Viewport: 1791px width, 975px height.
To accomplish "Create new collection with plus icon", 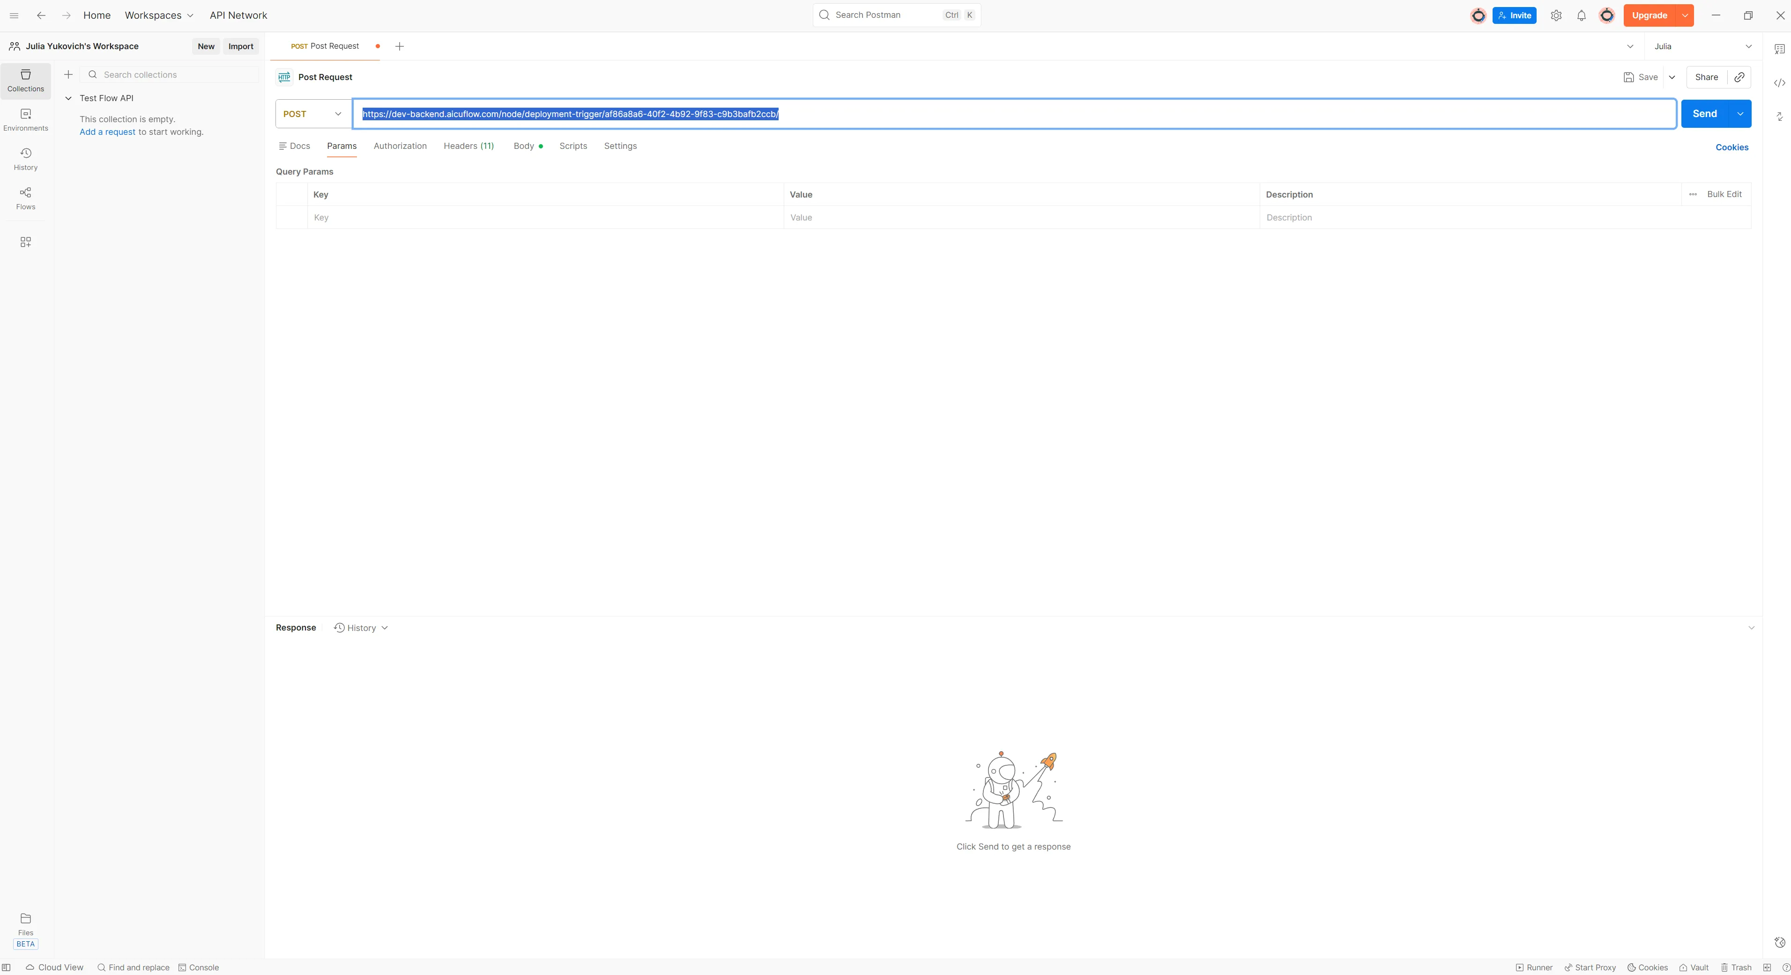I will pyautogui.click(x=68, y=74).
